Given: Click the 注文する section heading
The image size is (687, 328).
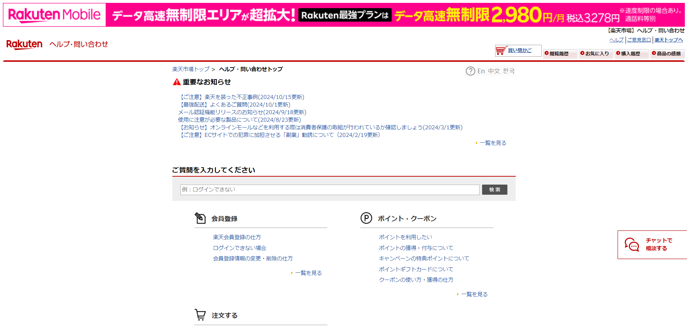Looking at the screenshot, I should pos(224,316).
